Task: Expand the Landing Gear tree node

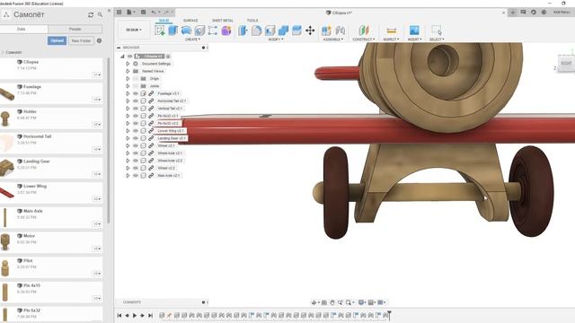Action: pyautogui.click(x=128, y=138)
